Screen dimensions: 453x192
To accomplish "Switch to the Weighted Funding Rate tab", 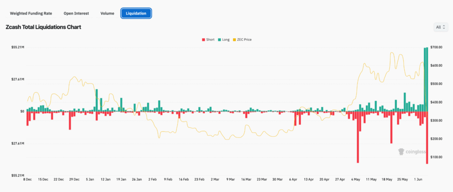I will point(31,13).
